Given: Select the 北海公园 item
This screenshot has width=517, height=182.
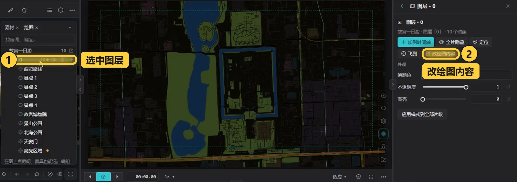Looking at the screenshot, I should click(33, 132).
